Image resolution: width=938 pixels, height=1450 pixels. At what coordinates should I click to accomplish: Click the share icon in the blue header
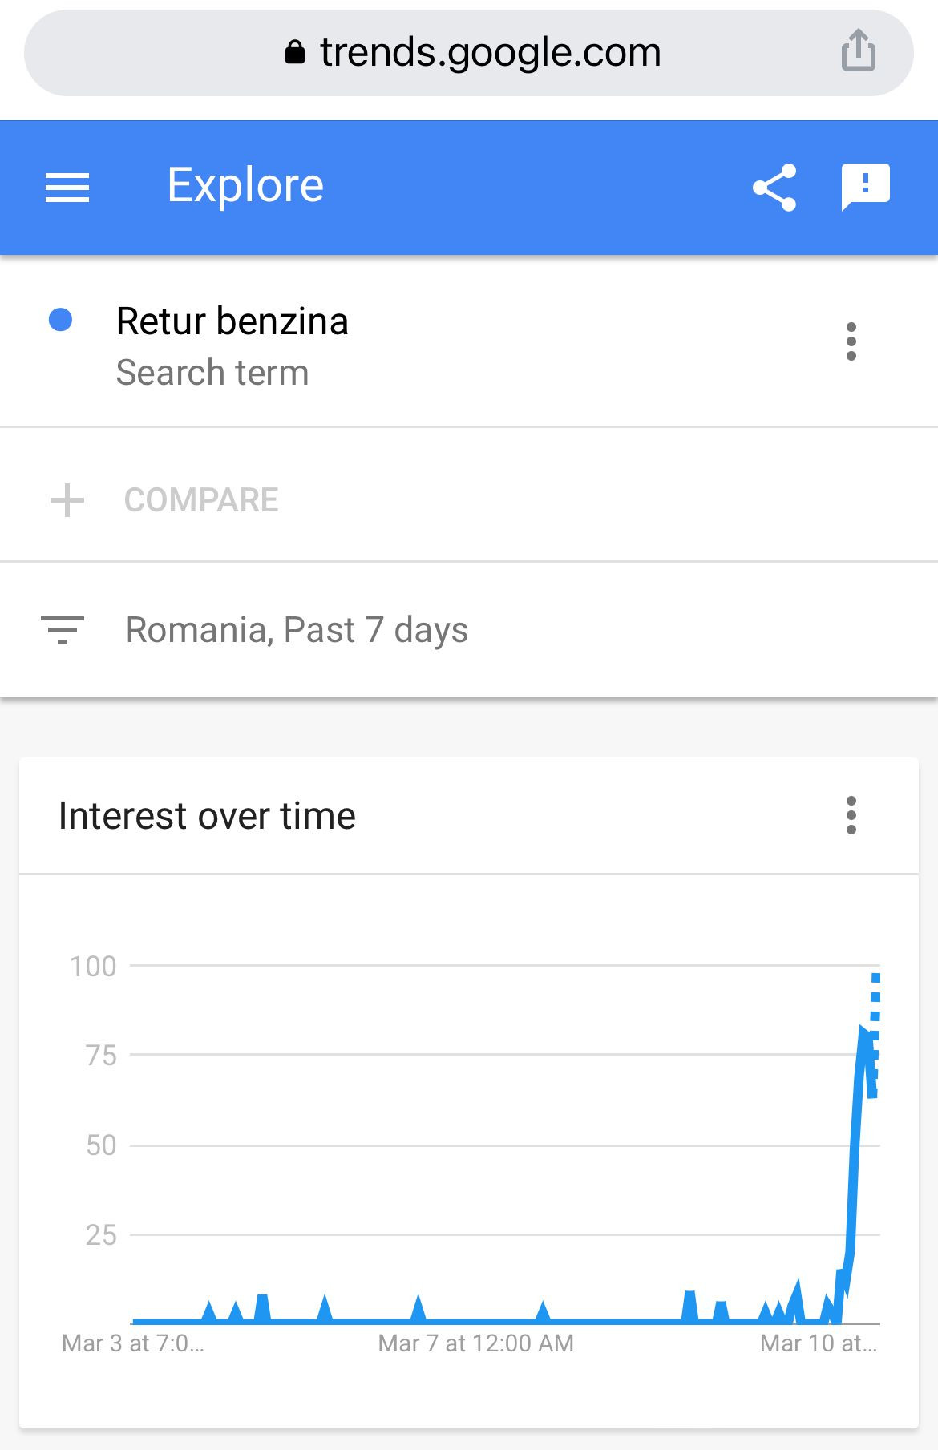point(774,186)
